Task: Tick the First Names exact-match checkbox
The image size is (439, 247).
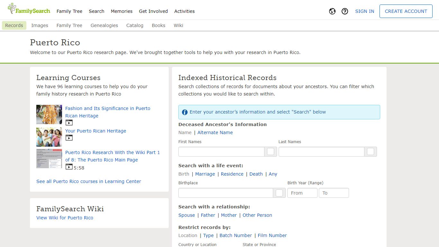Action: coord(271,151)
